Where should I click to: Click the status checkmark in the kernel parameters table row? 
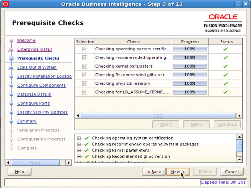(225, 66)
